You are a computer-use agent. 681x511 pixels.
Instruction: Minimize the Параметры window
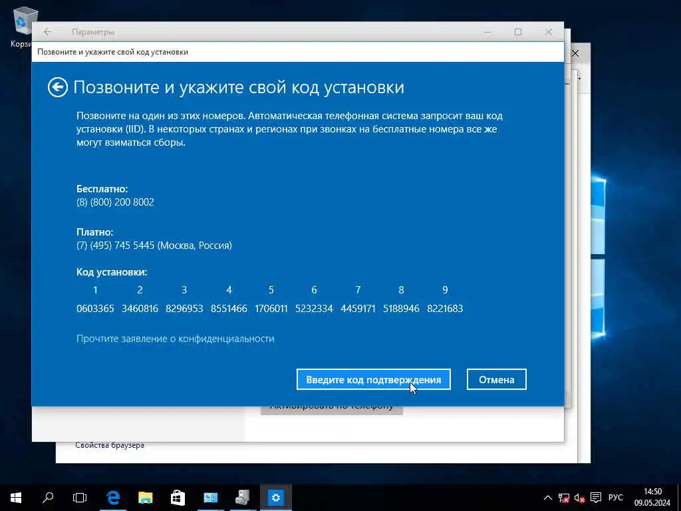487,32
